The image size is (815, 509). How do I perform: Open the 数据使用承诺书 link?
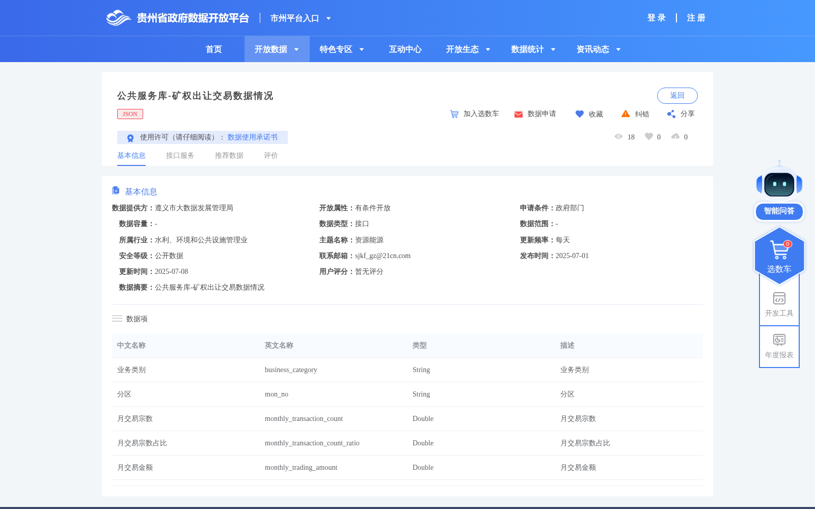click(253, 137)
